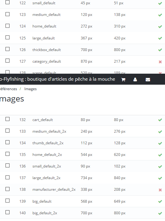This screenshot has width=165, height=221.
Task: Click the thumb_default_2x name cell
Action: [x=48, y=143]
